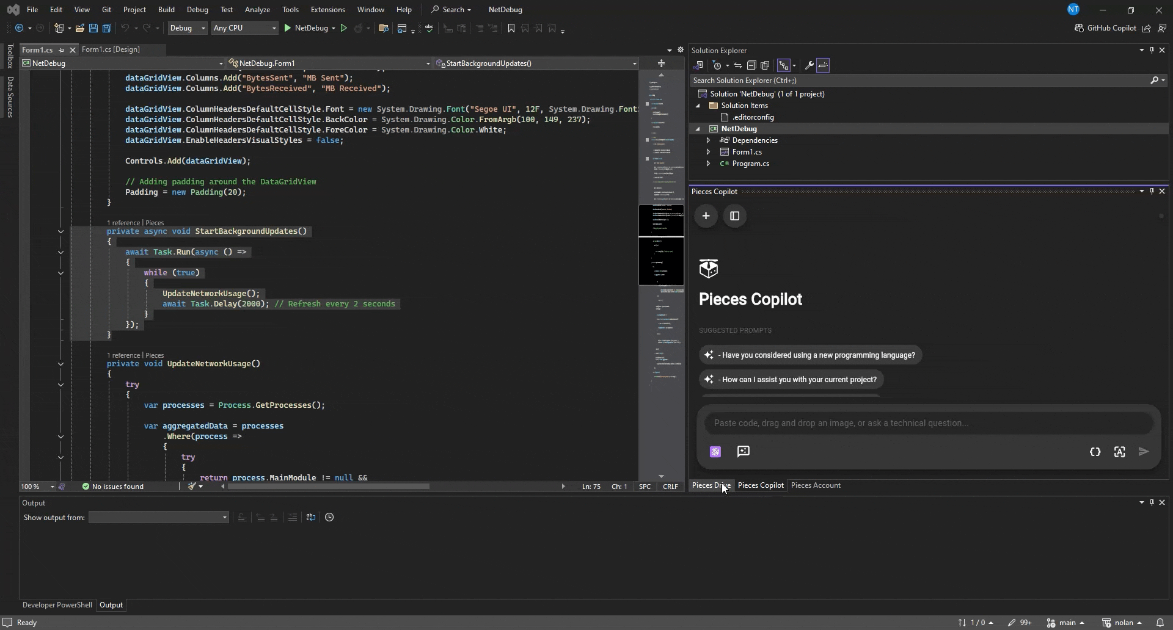The width and height of the screenshot is (1173, 630).
Task: Click the Save All toolbar icon
Action: tap(106, 28)
